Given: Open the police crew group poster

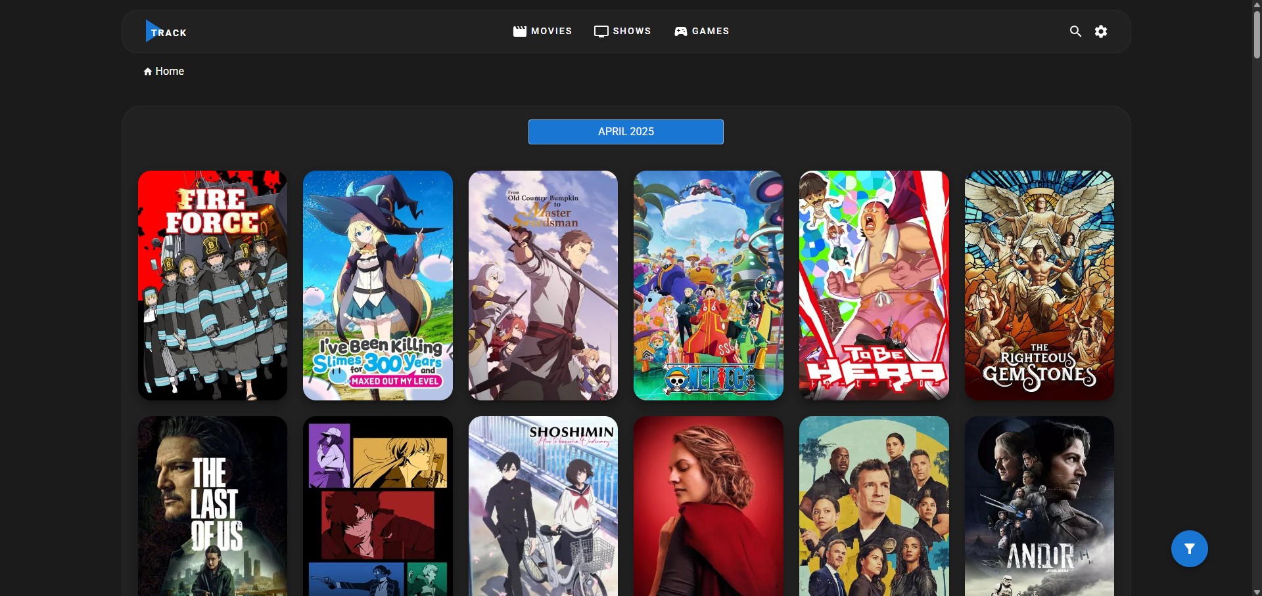Looking at the screenshot, I should pos(874,506).
